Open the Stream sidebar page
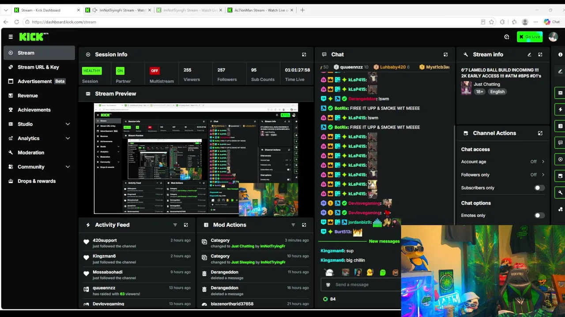This screenshot has height=317, width=565. 39,53
